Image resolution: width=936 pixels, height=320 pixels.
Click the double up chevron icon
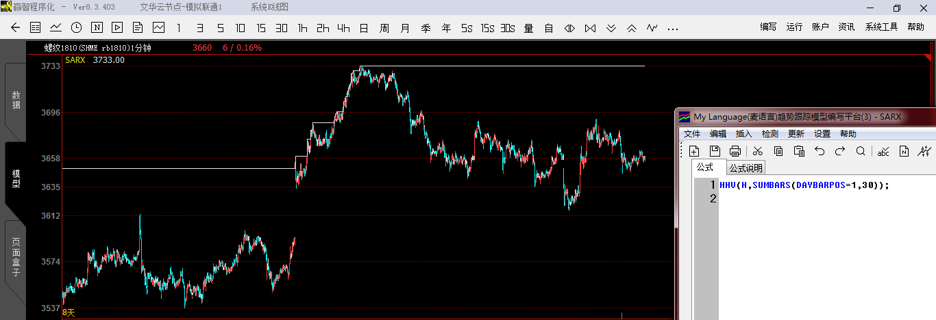[x=632, y=28]
